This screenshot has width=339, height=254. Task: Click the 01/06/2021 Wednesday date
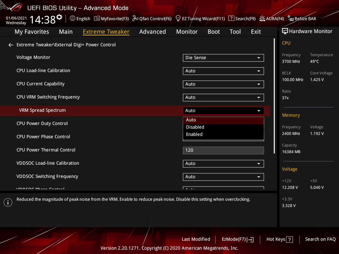click(16, 21)
